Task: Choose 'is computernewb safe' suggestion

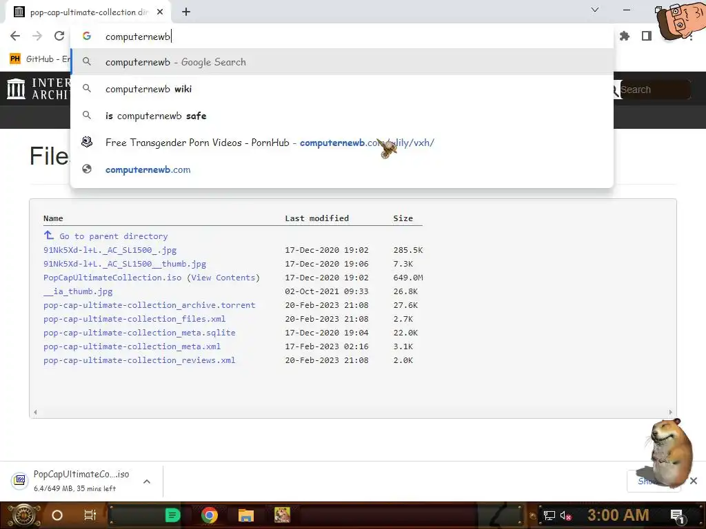Action: click(x=342, y=116)
